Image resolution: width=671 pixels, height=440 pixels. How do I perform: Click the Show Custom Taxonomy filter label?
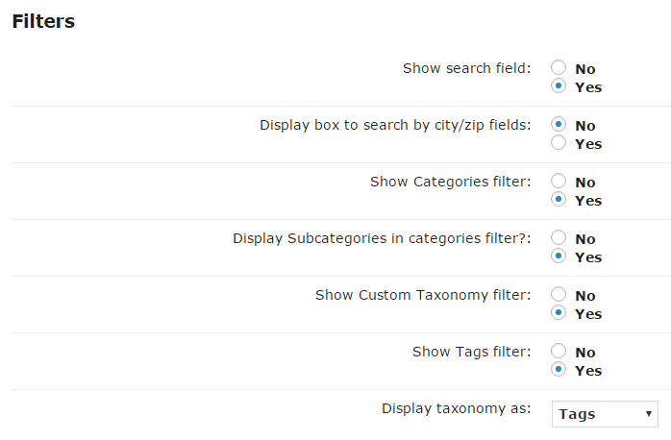coord(423,295)
